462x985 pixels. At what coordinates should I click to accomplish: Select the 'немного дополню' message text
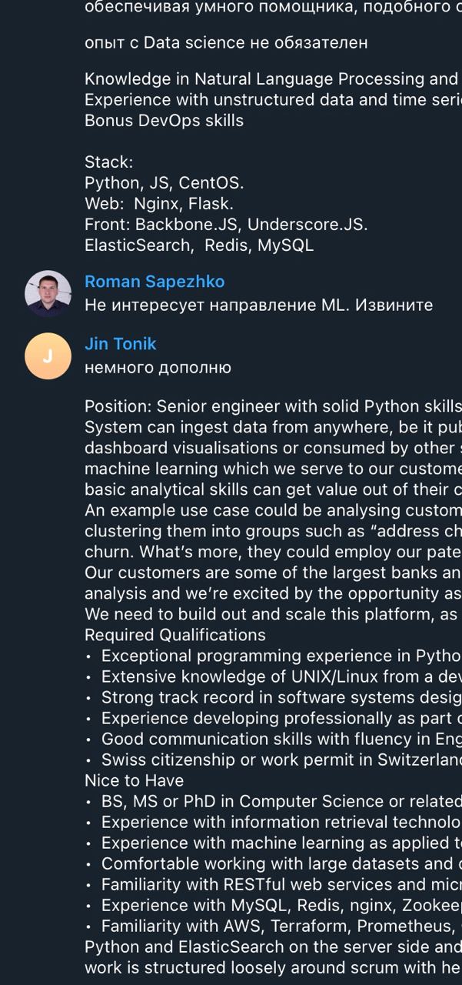pos(158,368)
